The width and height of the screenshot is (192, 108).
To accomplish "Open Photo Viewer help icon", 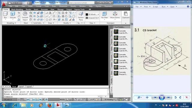I will pyautogui.click(x=188, y=7).
